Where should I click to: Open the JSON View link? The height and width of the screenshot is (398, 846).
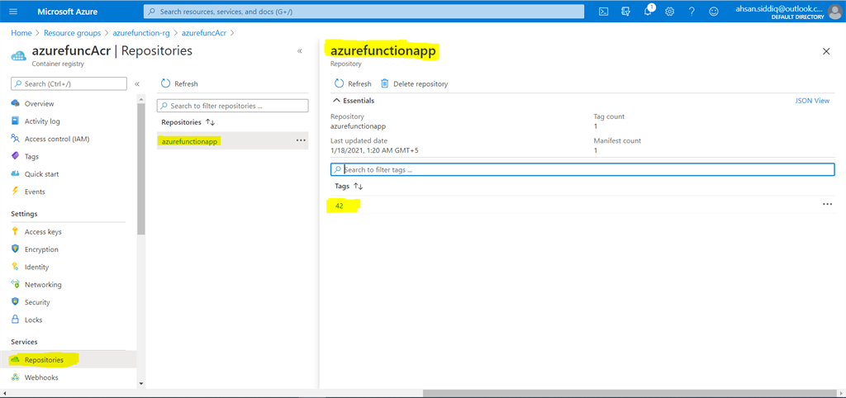click(x=813, y=101)
